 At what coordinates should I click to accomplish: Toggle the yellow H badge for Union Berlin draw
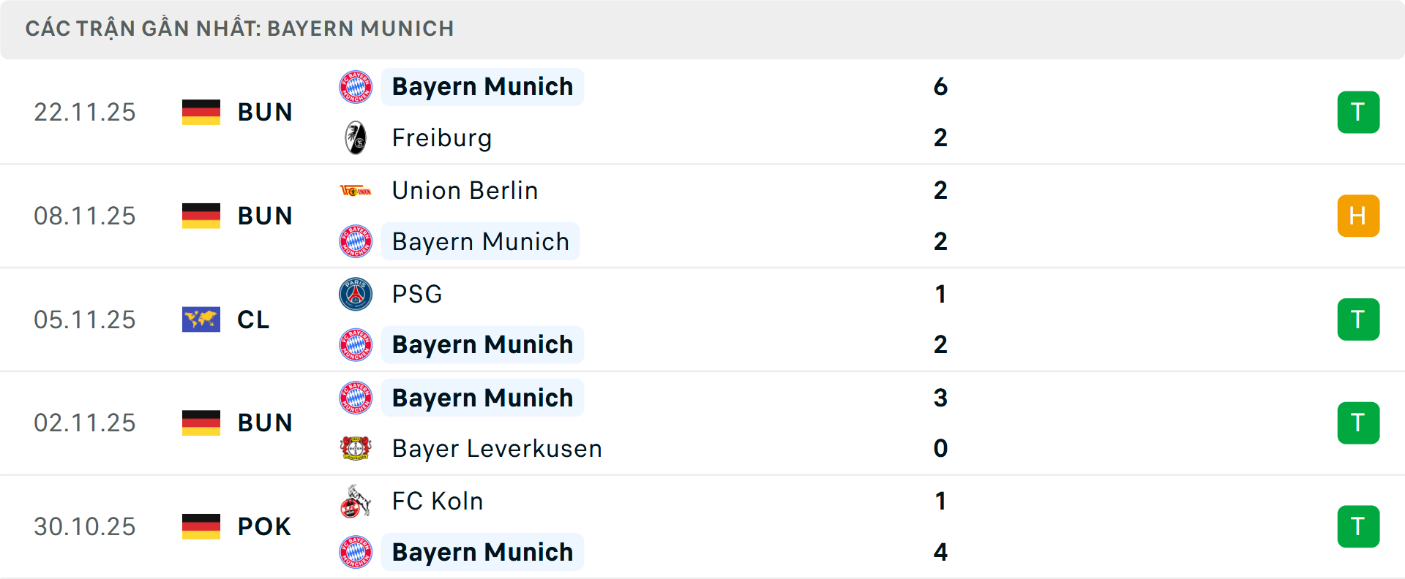pos(1358,216)
